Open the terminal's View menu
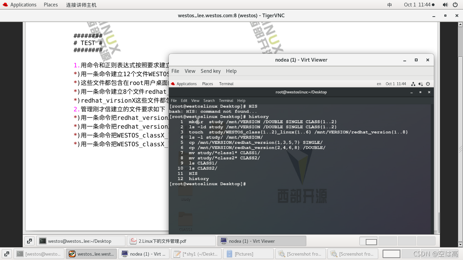The image size is (463, 260). tap(195, 101)
